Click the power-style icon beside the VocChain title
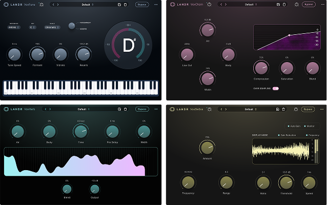Viewport: 327px width, 205px height. [209, 5]
